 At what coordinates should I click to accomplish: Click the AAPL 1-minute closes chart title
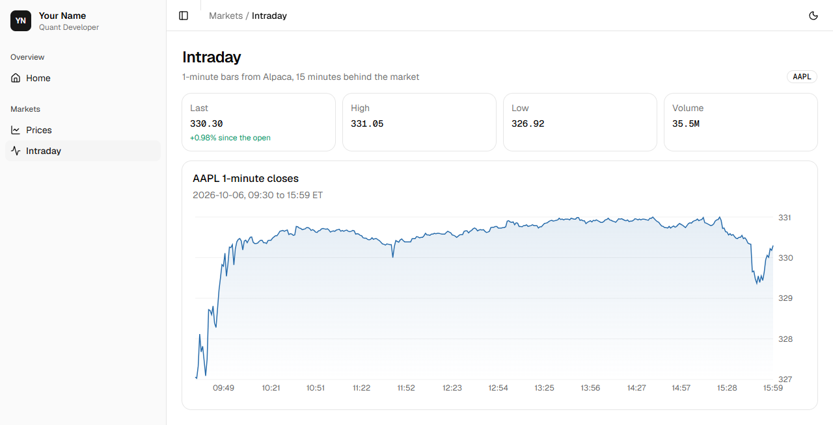coord(246,178)
